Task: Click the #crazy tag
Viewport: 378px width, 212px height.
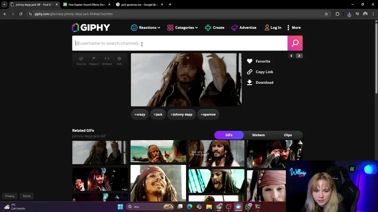Action: click(140, 115)
